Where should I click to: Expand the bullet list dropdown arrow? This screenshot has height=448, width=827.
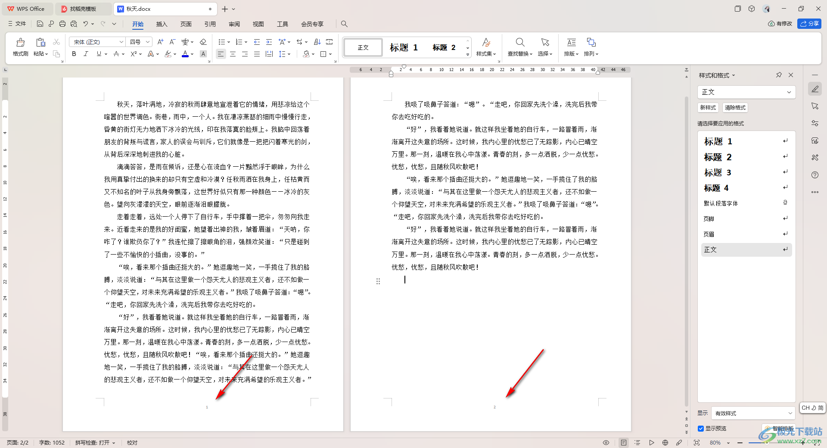pyautogui.click(x=229, y=42)
